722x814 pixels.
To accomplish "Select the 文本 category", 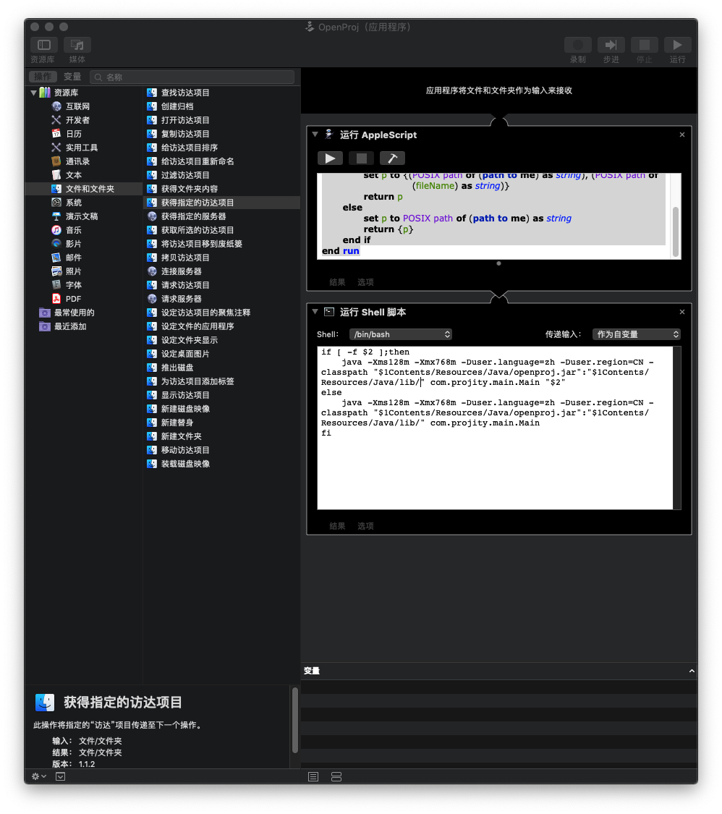I will click(74, 175).
